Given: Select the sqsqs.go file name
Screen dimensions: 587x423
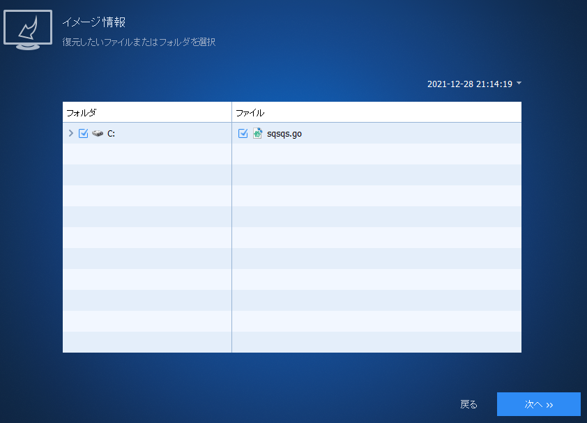Looking at the screenshot, I should coord(284,134).
